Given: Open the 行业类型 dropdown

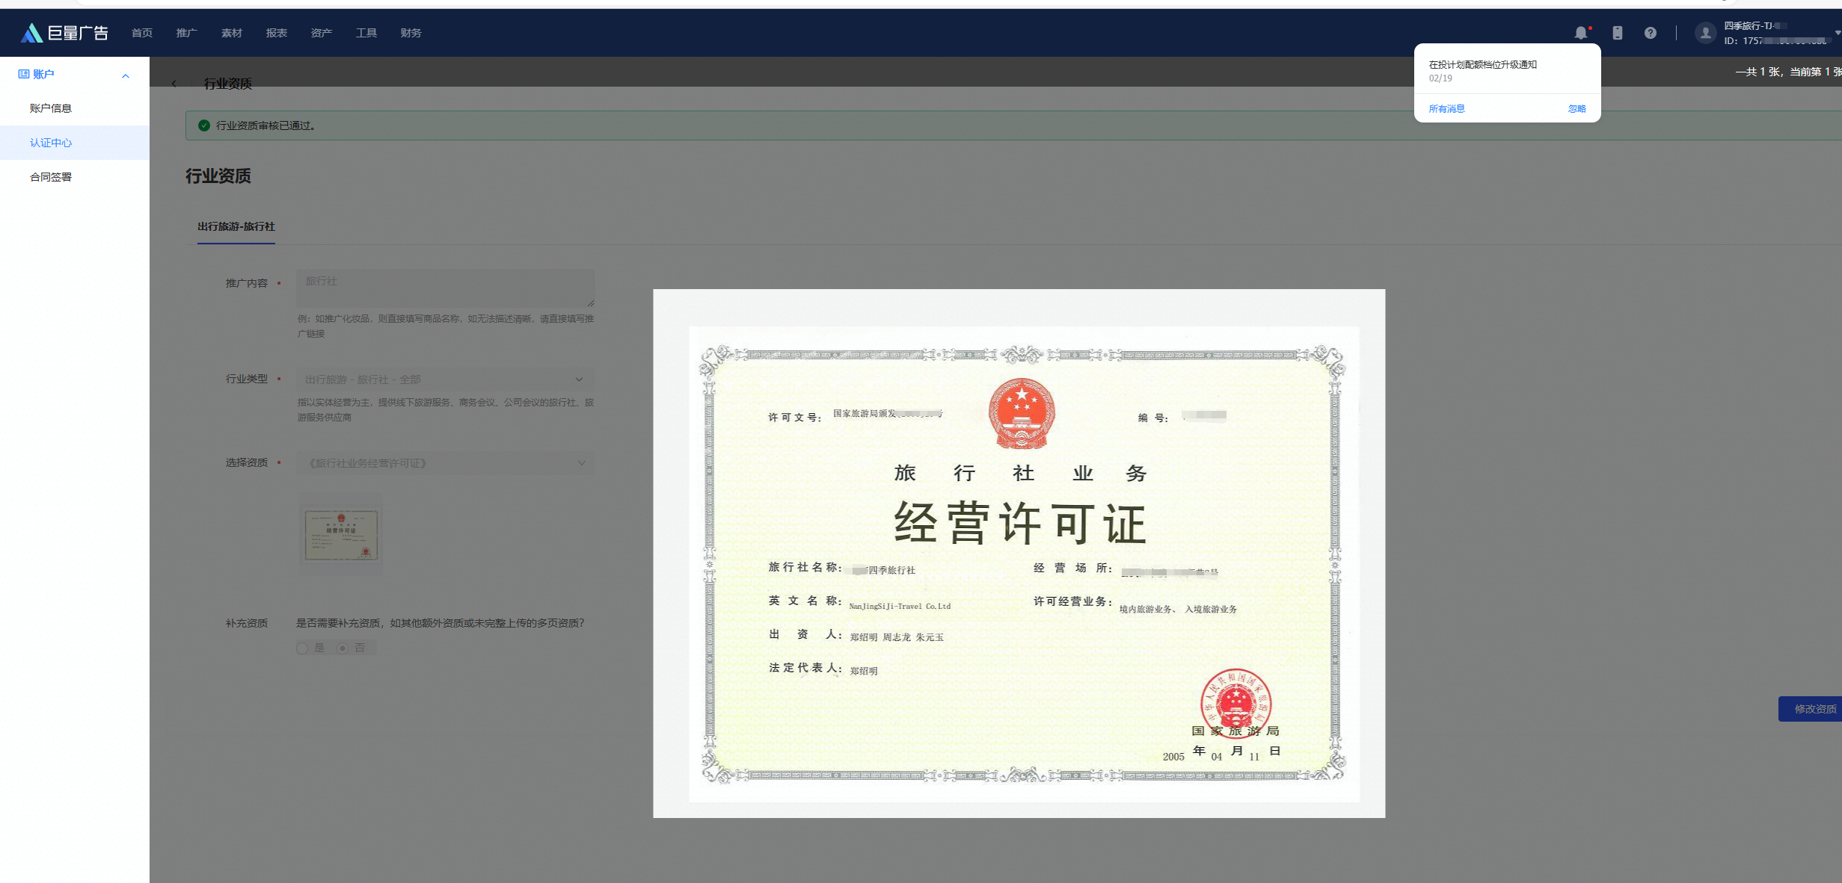Looking at the screenshot, I should (445, 379).
